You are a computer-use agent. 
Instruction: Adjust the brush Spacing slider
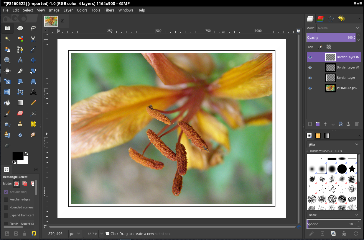click(331, 224)
